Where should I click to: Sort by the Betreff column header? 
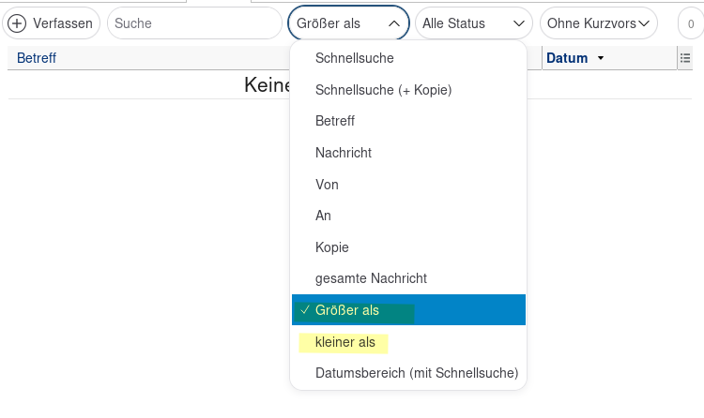coord(37,58)
